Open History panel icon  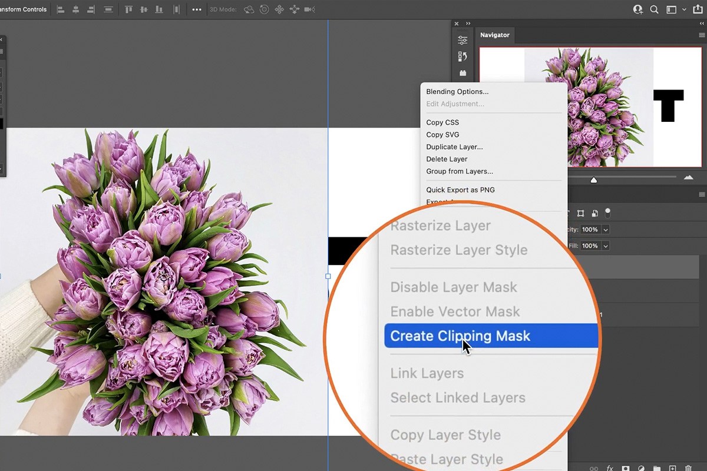(463, 57)
